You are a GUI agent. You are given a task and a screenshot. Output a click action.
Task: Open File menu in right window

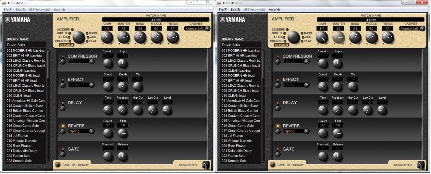point(223,10)
